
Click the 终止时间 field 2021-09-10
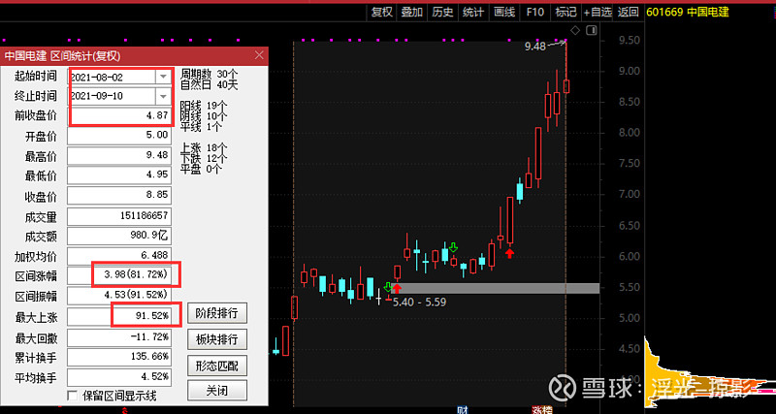point(113,95)
